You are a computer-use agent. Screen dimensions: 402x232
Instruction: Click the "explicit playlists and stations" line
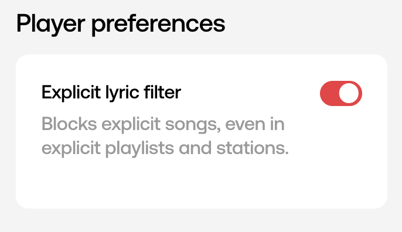pos(165,149)
